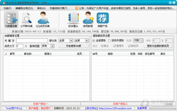Click the 账户类型：测试用户 status text
This screenshot has width=177, height=111.
click(40, 108)
